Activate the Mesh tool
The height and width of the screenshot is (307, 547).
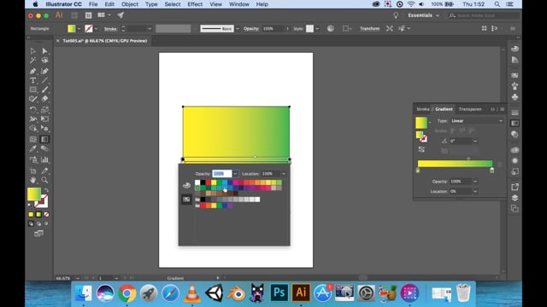(x=32, y=139)
